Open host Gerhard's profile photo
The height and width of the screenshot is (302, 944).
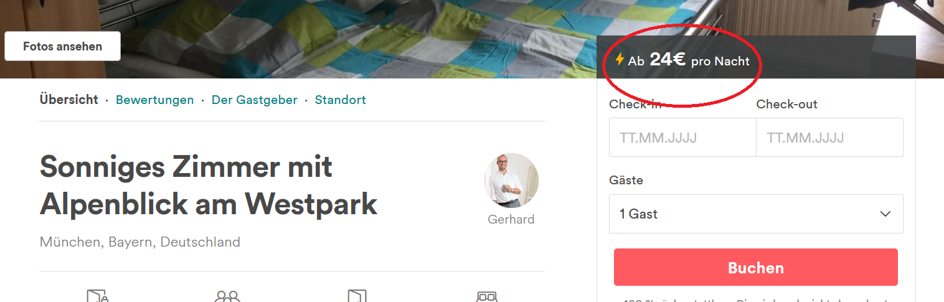(x=511, y=181)
